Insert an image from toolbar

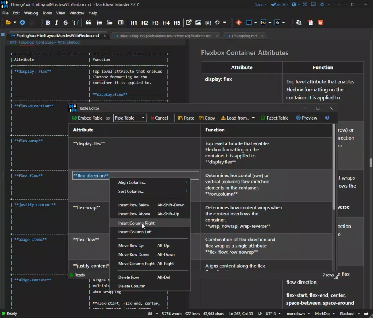click(x=198, y=23)
